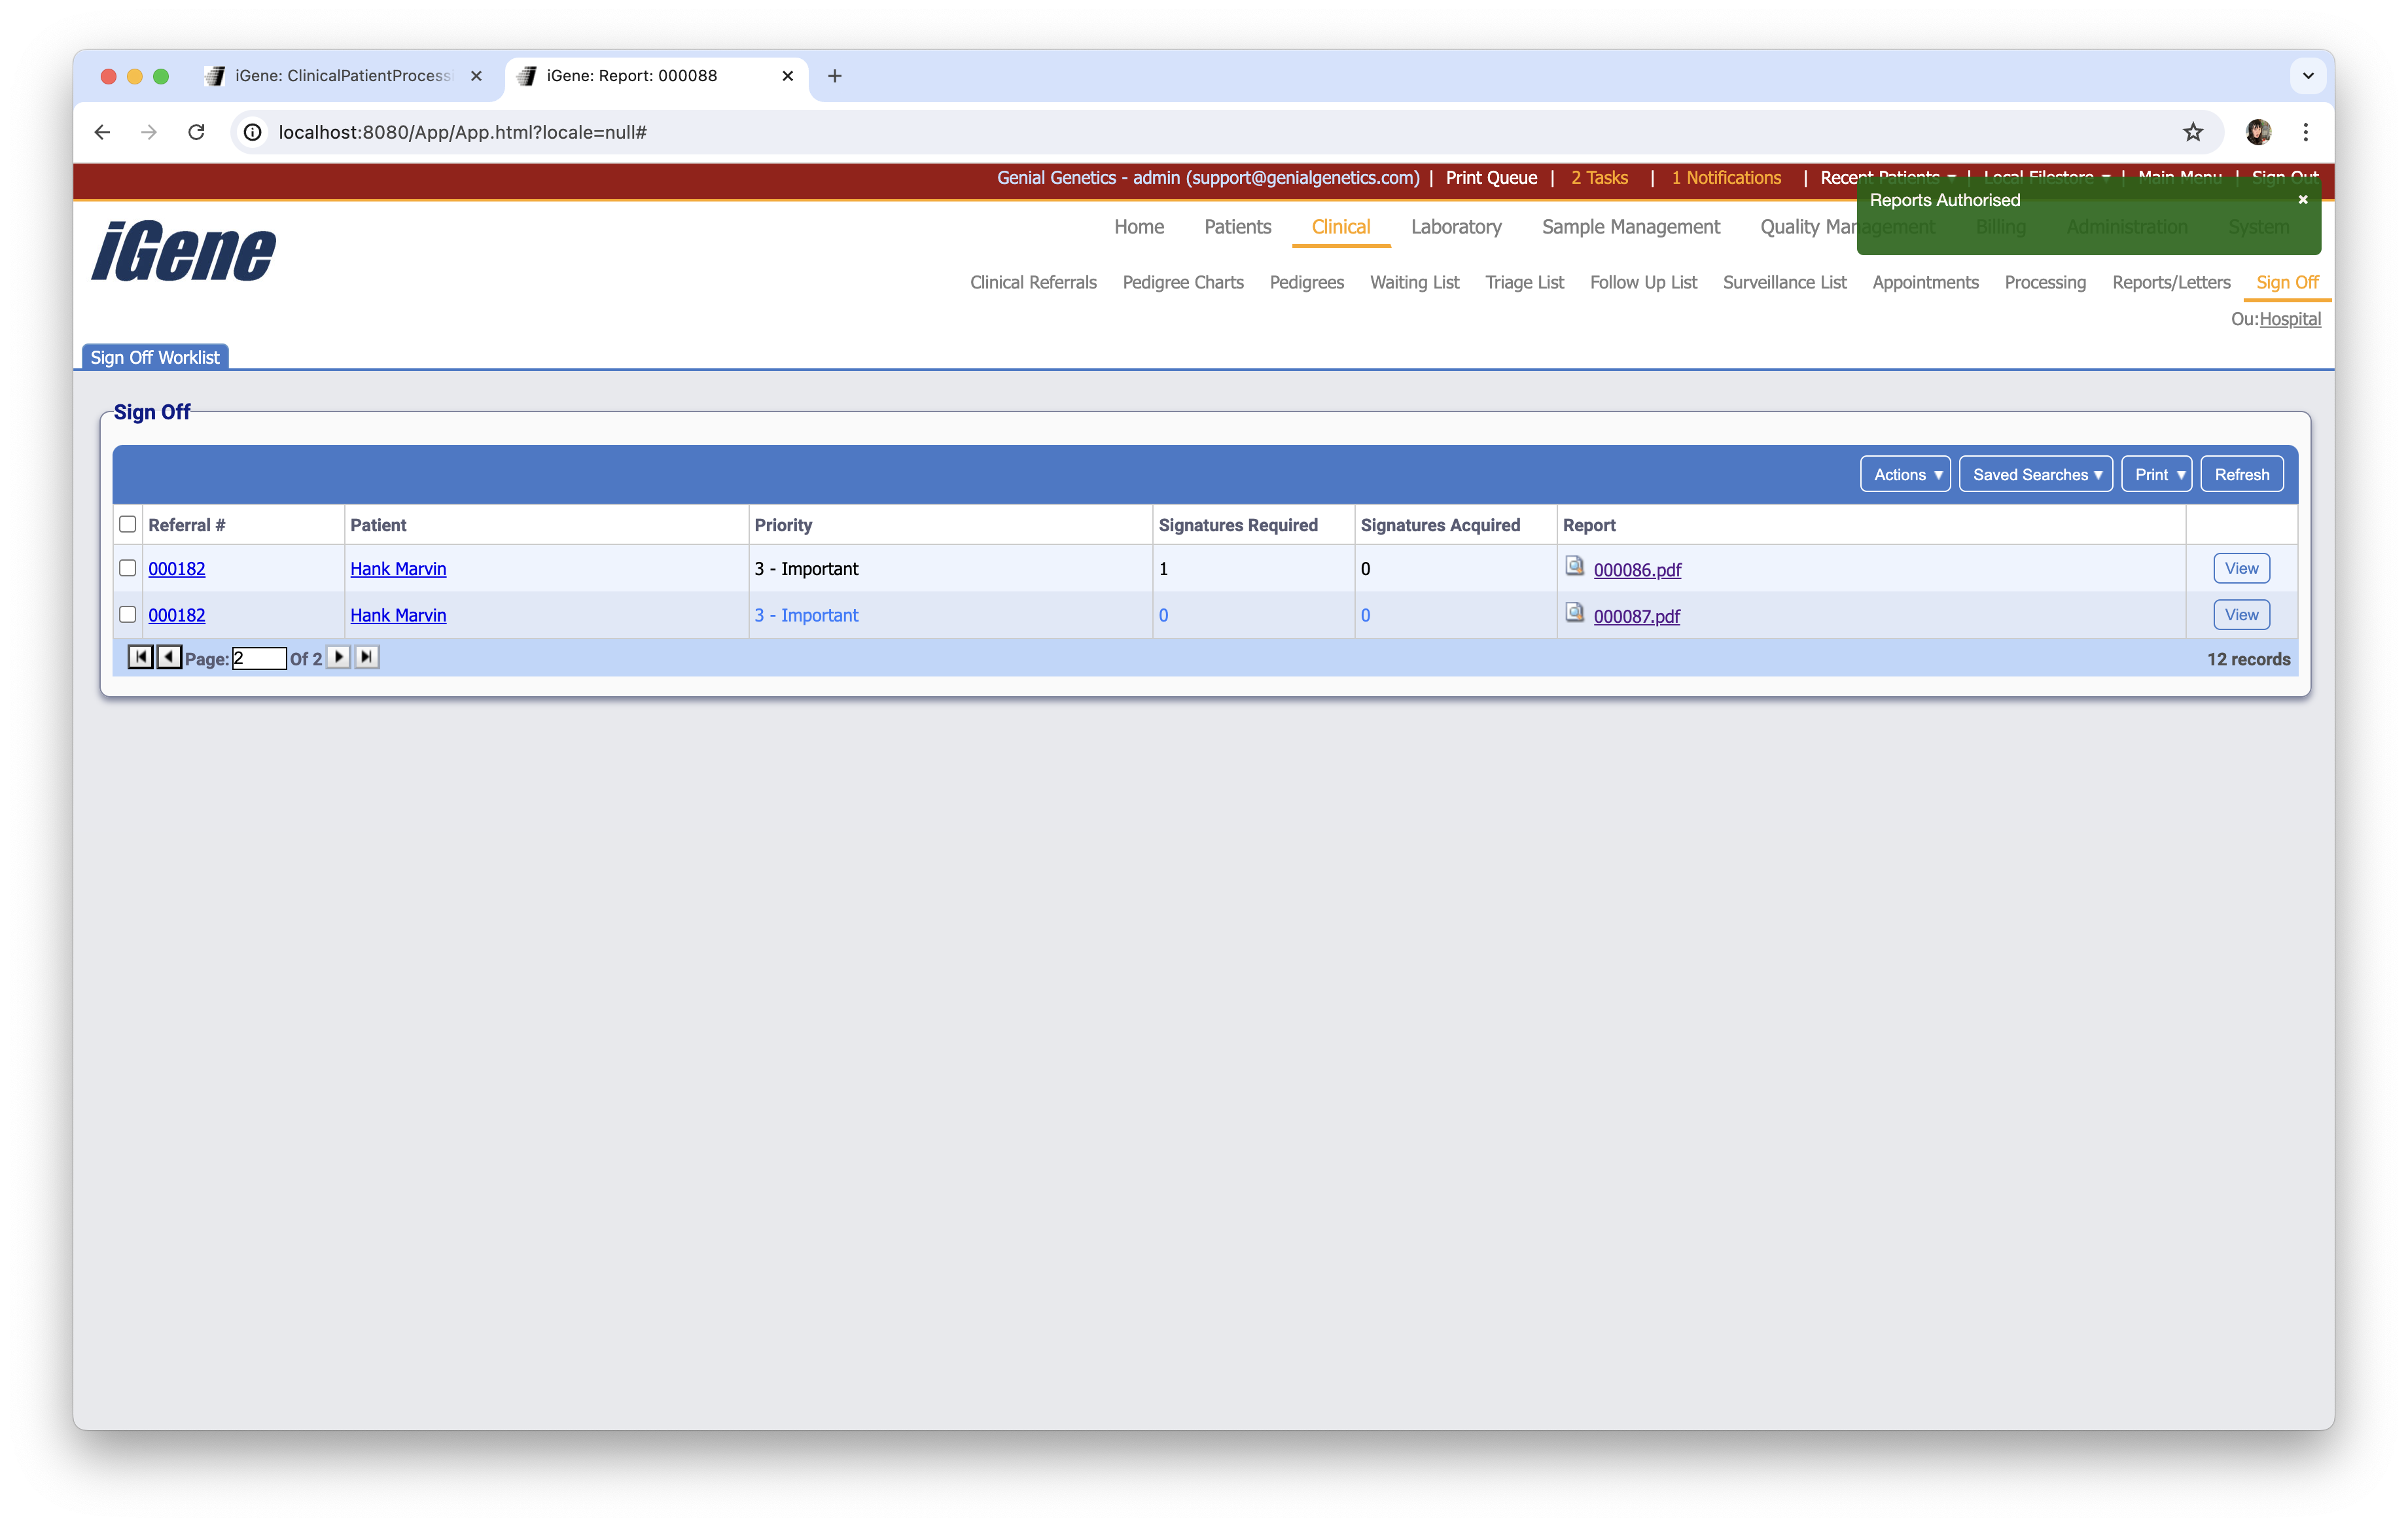The height and width of the screenshot is (1527, 2408).
Task: Tick the select-all checkbox in table header
Action: [x=128, y=524]
